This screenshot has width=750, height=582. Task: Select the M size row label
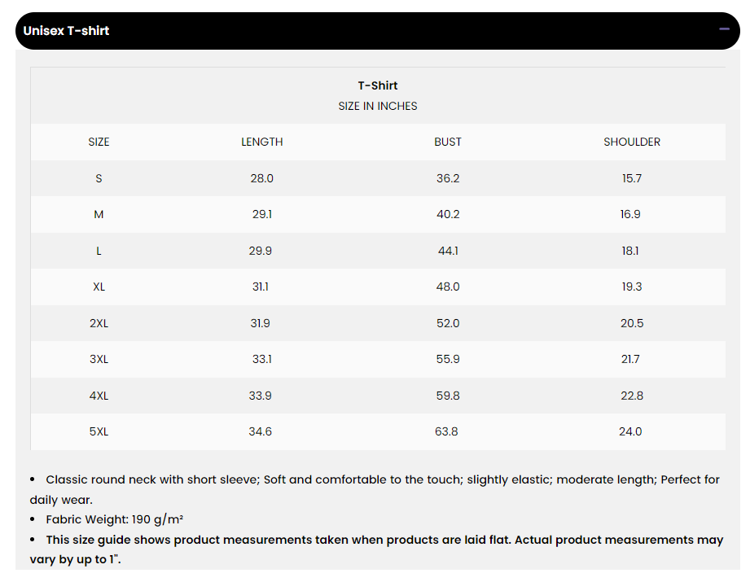[99, 214]
